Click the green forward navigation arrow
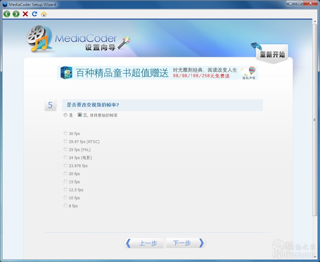Screen dimensions: 320x262 [16, 14]
